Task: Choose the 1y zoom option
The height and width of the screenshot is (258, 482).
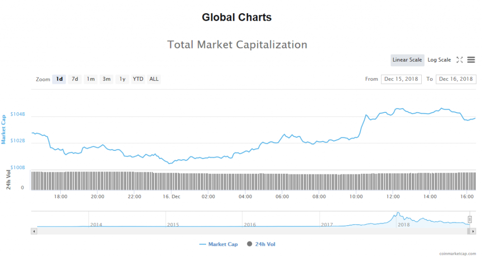Action: 122,79
